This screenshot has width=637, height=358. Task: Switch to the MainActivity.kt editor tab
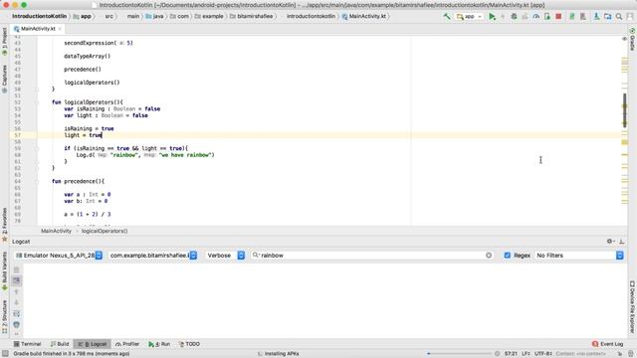pyautogui.click(x=37, y=29)
